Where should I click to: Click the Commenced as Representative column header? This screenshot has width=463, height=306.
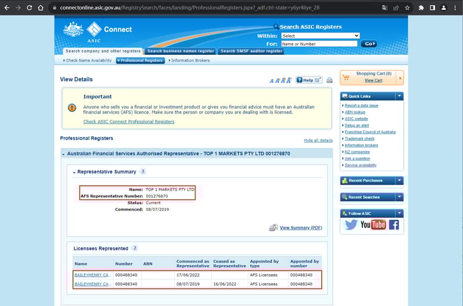tap(193, 264)
